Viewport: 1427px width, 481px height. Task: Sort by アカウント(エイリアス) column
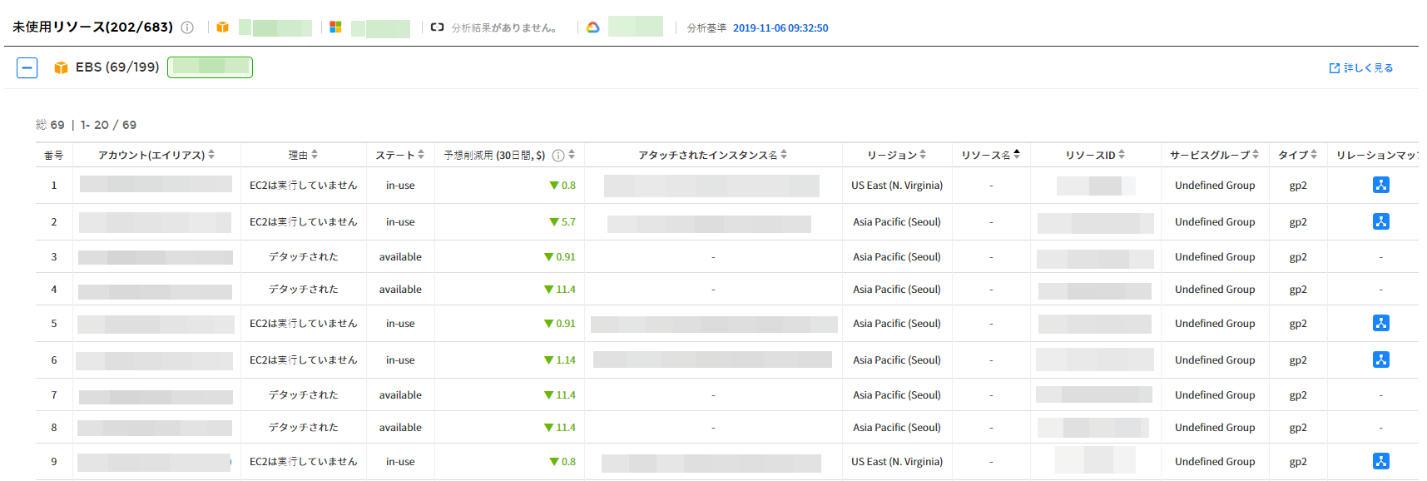(211, 155)
